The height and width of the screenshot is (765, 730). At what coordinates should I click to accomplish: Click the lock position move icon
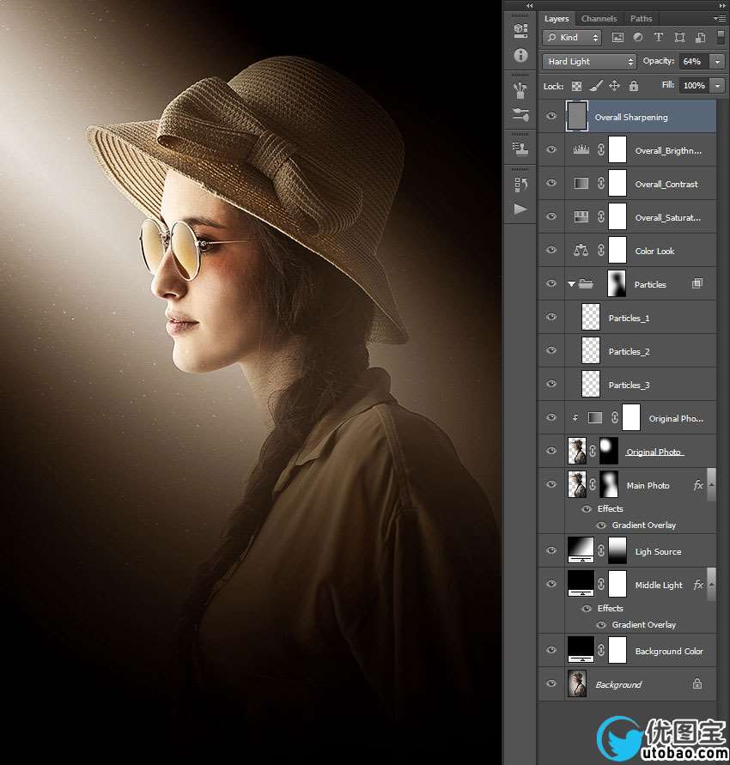tap(614, 86)
